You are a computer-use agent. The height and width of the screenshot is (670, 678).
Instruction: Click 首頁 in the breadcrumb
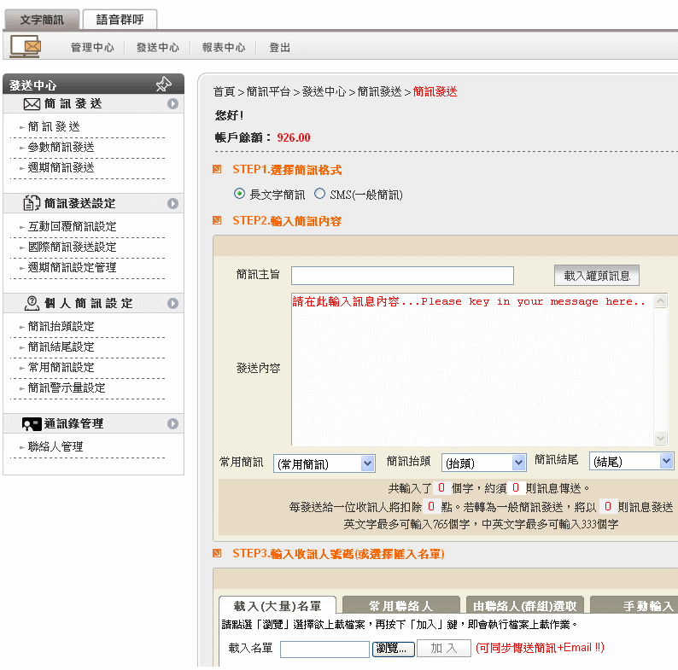pyautogui.click(x=225, y=91)
